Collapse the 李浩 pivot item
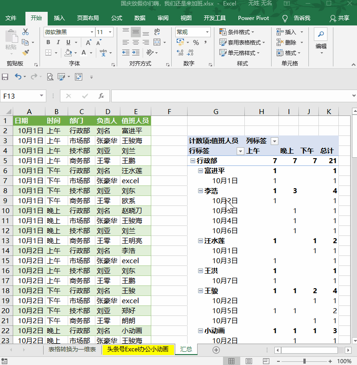This screenshot has width=357, height=365. pos(200,190)
